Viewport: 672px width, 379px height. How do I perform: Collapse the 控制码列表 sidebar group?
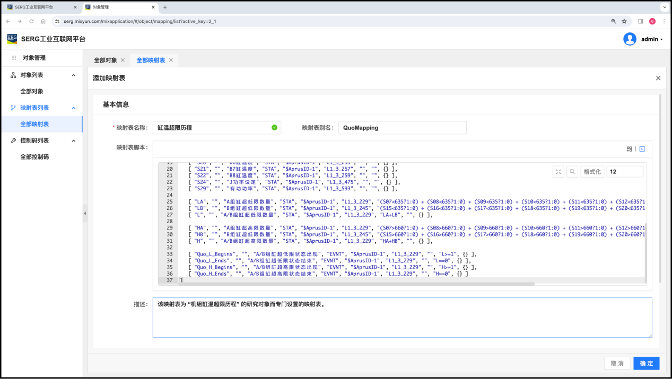(74, 140)
